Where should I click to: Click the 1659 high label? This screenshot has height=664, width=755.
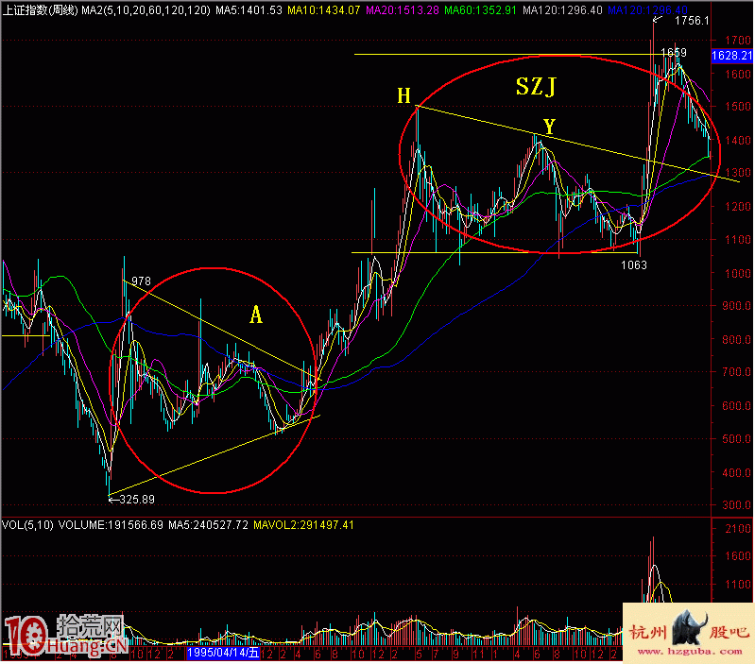[674, 53]
